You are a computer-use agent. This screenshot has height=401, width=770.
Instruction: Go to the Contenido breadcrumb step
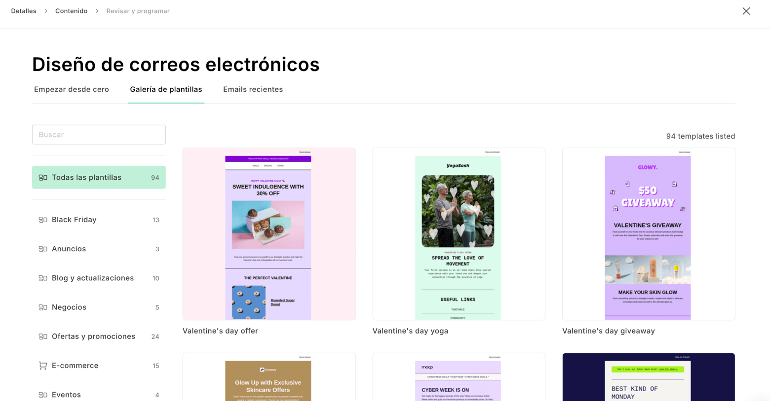click(x=71, y=11)
